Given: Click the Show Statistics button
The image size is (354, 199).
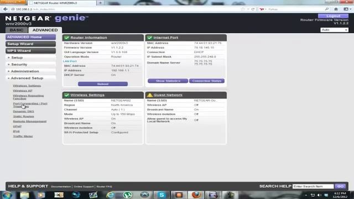Looking at the screenshot, I should tap(168, 81).
